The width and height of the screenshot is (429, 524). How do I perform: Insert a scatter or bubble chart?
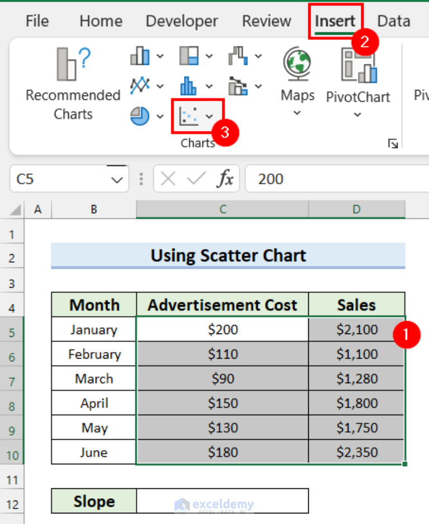(188, 116)
